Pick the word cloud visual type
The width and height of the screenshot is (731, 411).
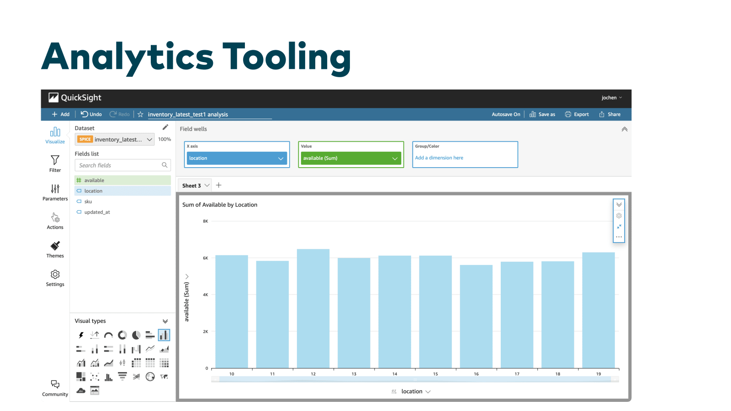(x=81, y=390)
